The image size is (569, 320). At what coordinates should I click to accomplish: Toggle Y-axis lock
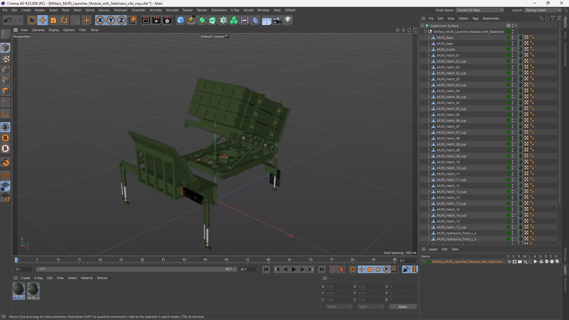click(111, 20)
